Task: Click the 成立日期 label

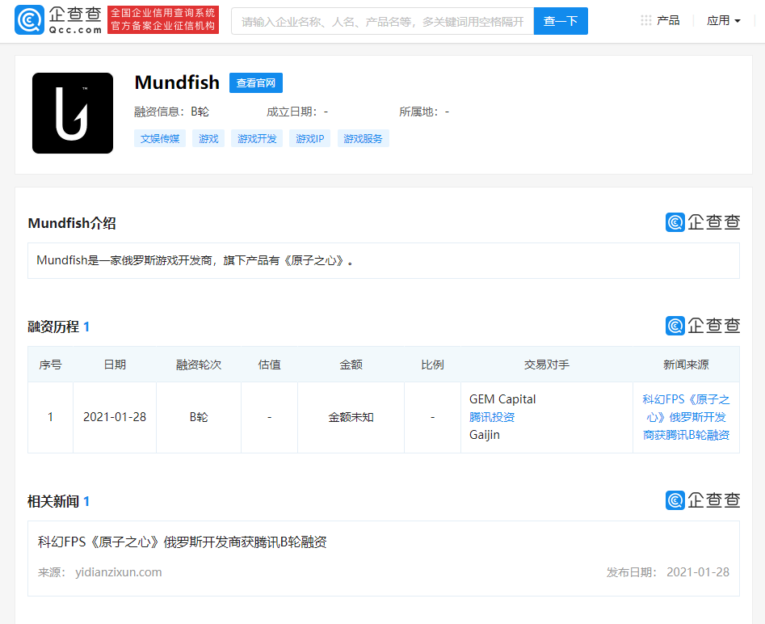Action: pos(292,112)
